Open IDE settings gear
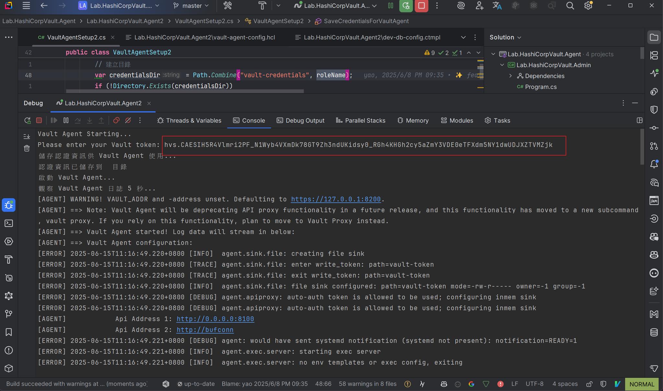 [x=588, y=5]
